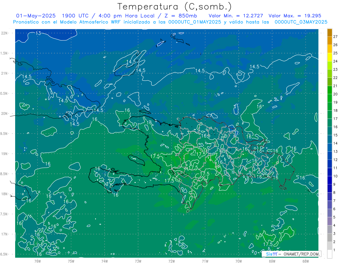Click the '71W' longitude axis label

pos(205,261)
